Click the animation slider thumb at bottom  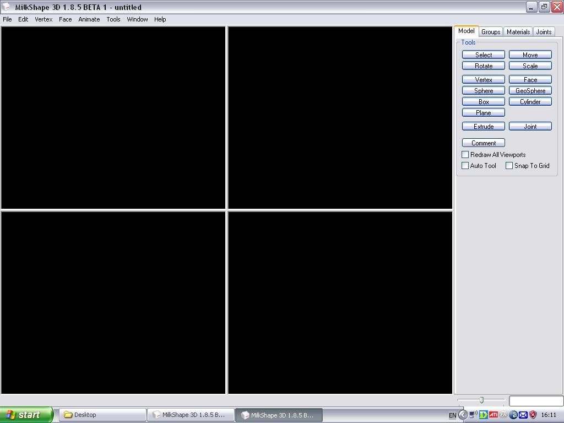pyautogui.click(x=481, y=400)
